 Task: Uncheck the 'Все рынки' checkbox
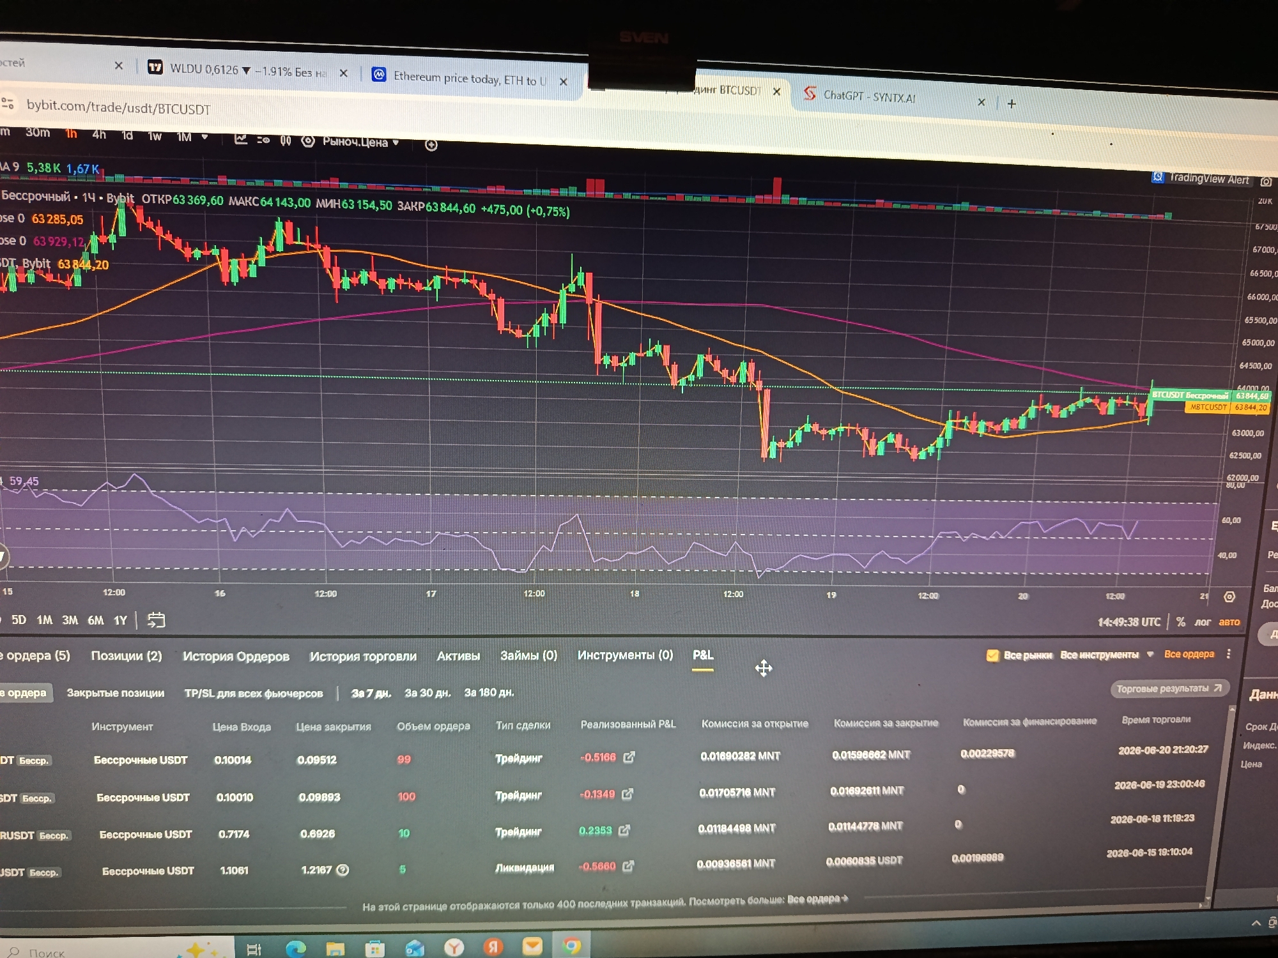(992, 655)
